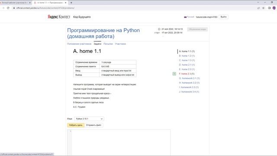Open problem E. home 2.2
This screenshot has width=277, height=156.
point(187,69)
